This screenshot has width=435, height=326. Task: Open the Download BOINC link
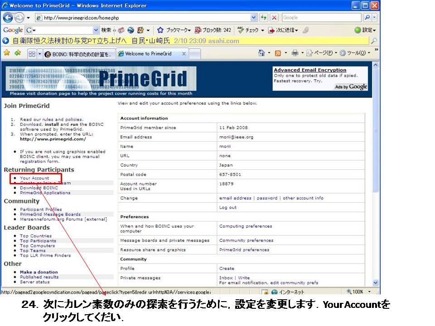(39, 187)
